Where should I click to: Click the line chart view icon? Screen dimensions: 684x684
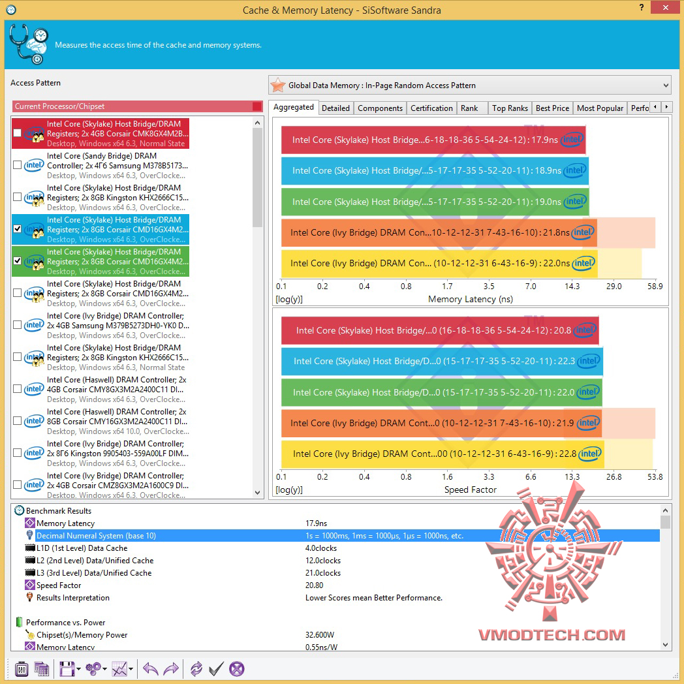click(119, 669)
